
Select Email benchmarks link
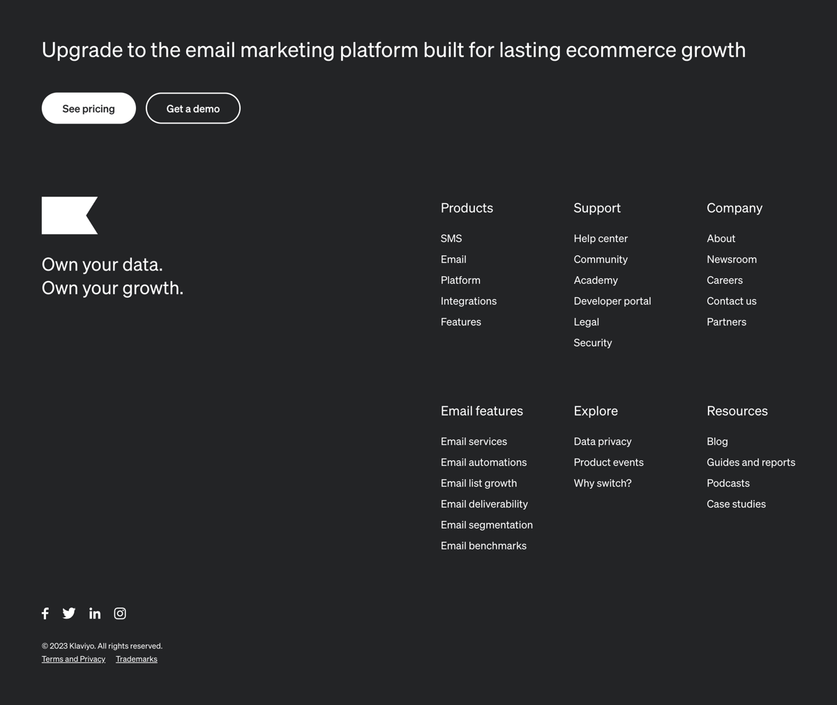pos(483,545)
